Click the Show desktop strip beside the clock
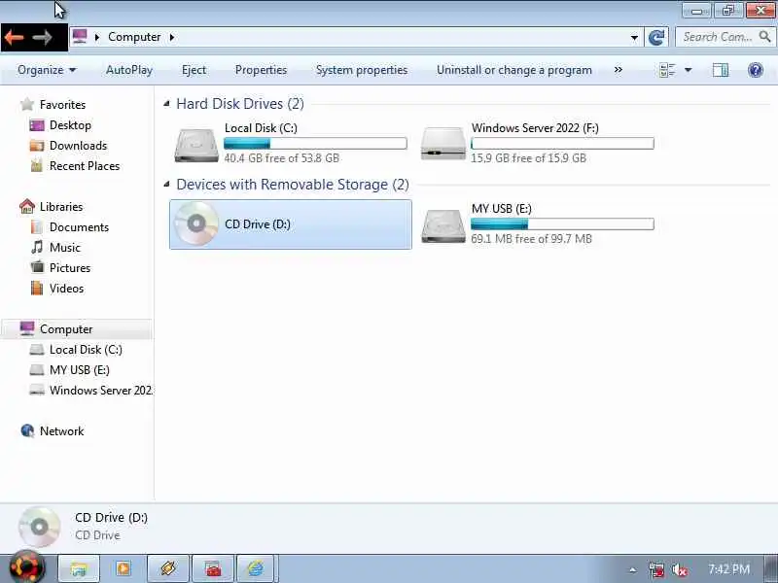The height and width of the screenshot is (583, 778). click(x=770, y=569)
